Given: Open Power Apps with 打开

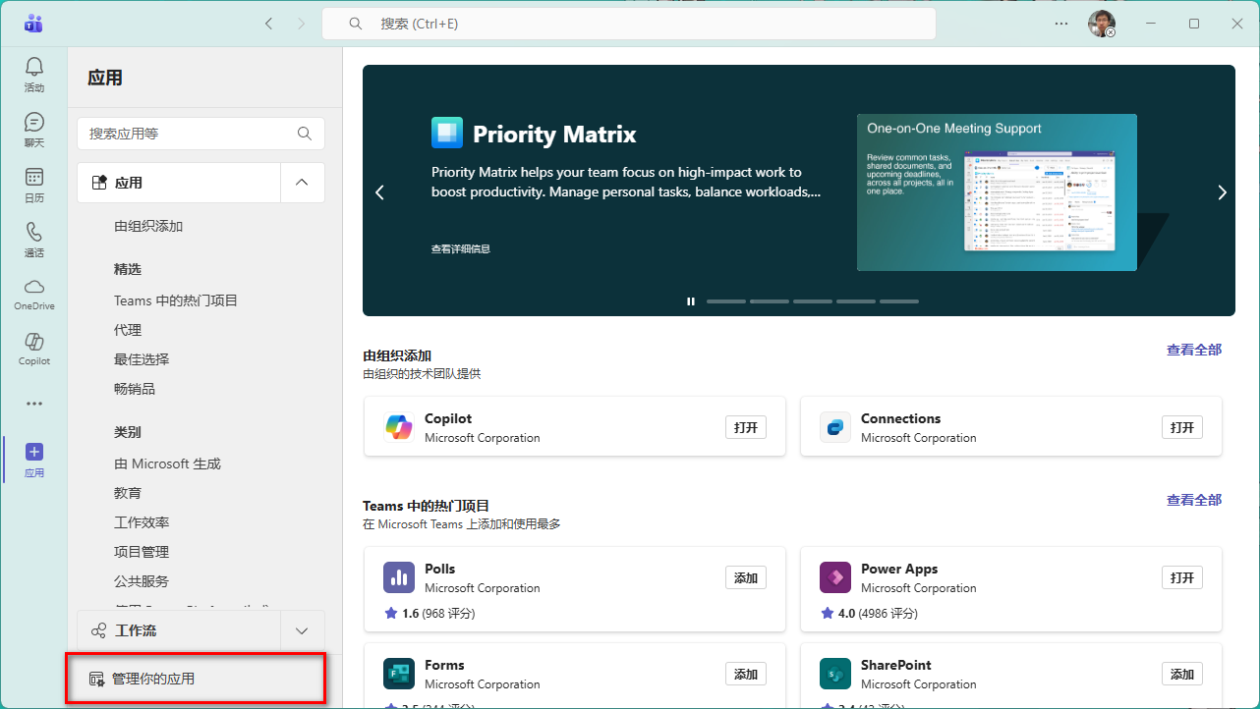Looking at the screenshot, I should [x=1182, y=577].
